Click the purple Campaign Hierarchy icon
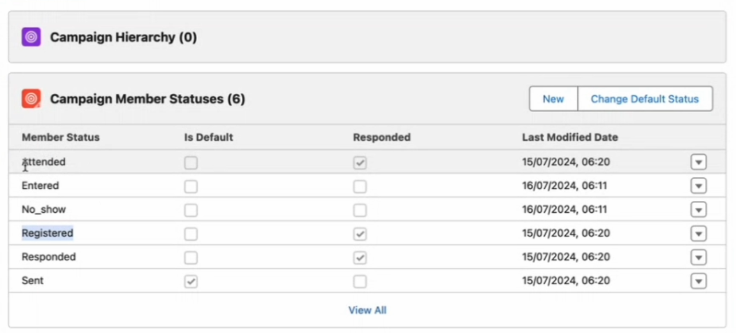Image resolution: width=736 pixels, height=333 pixels. (31, 37)
